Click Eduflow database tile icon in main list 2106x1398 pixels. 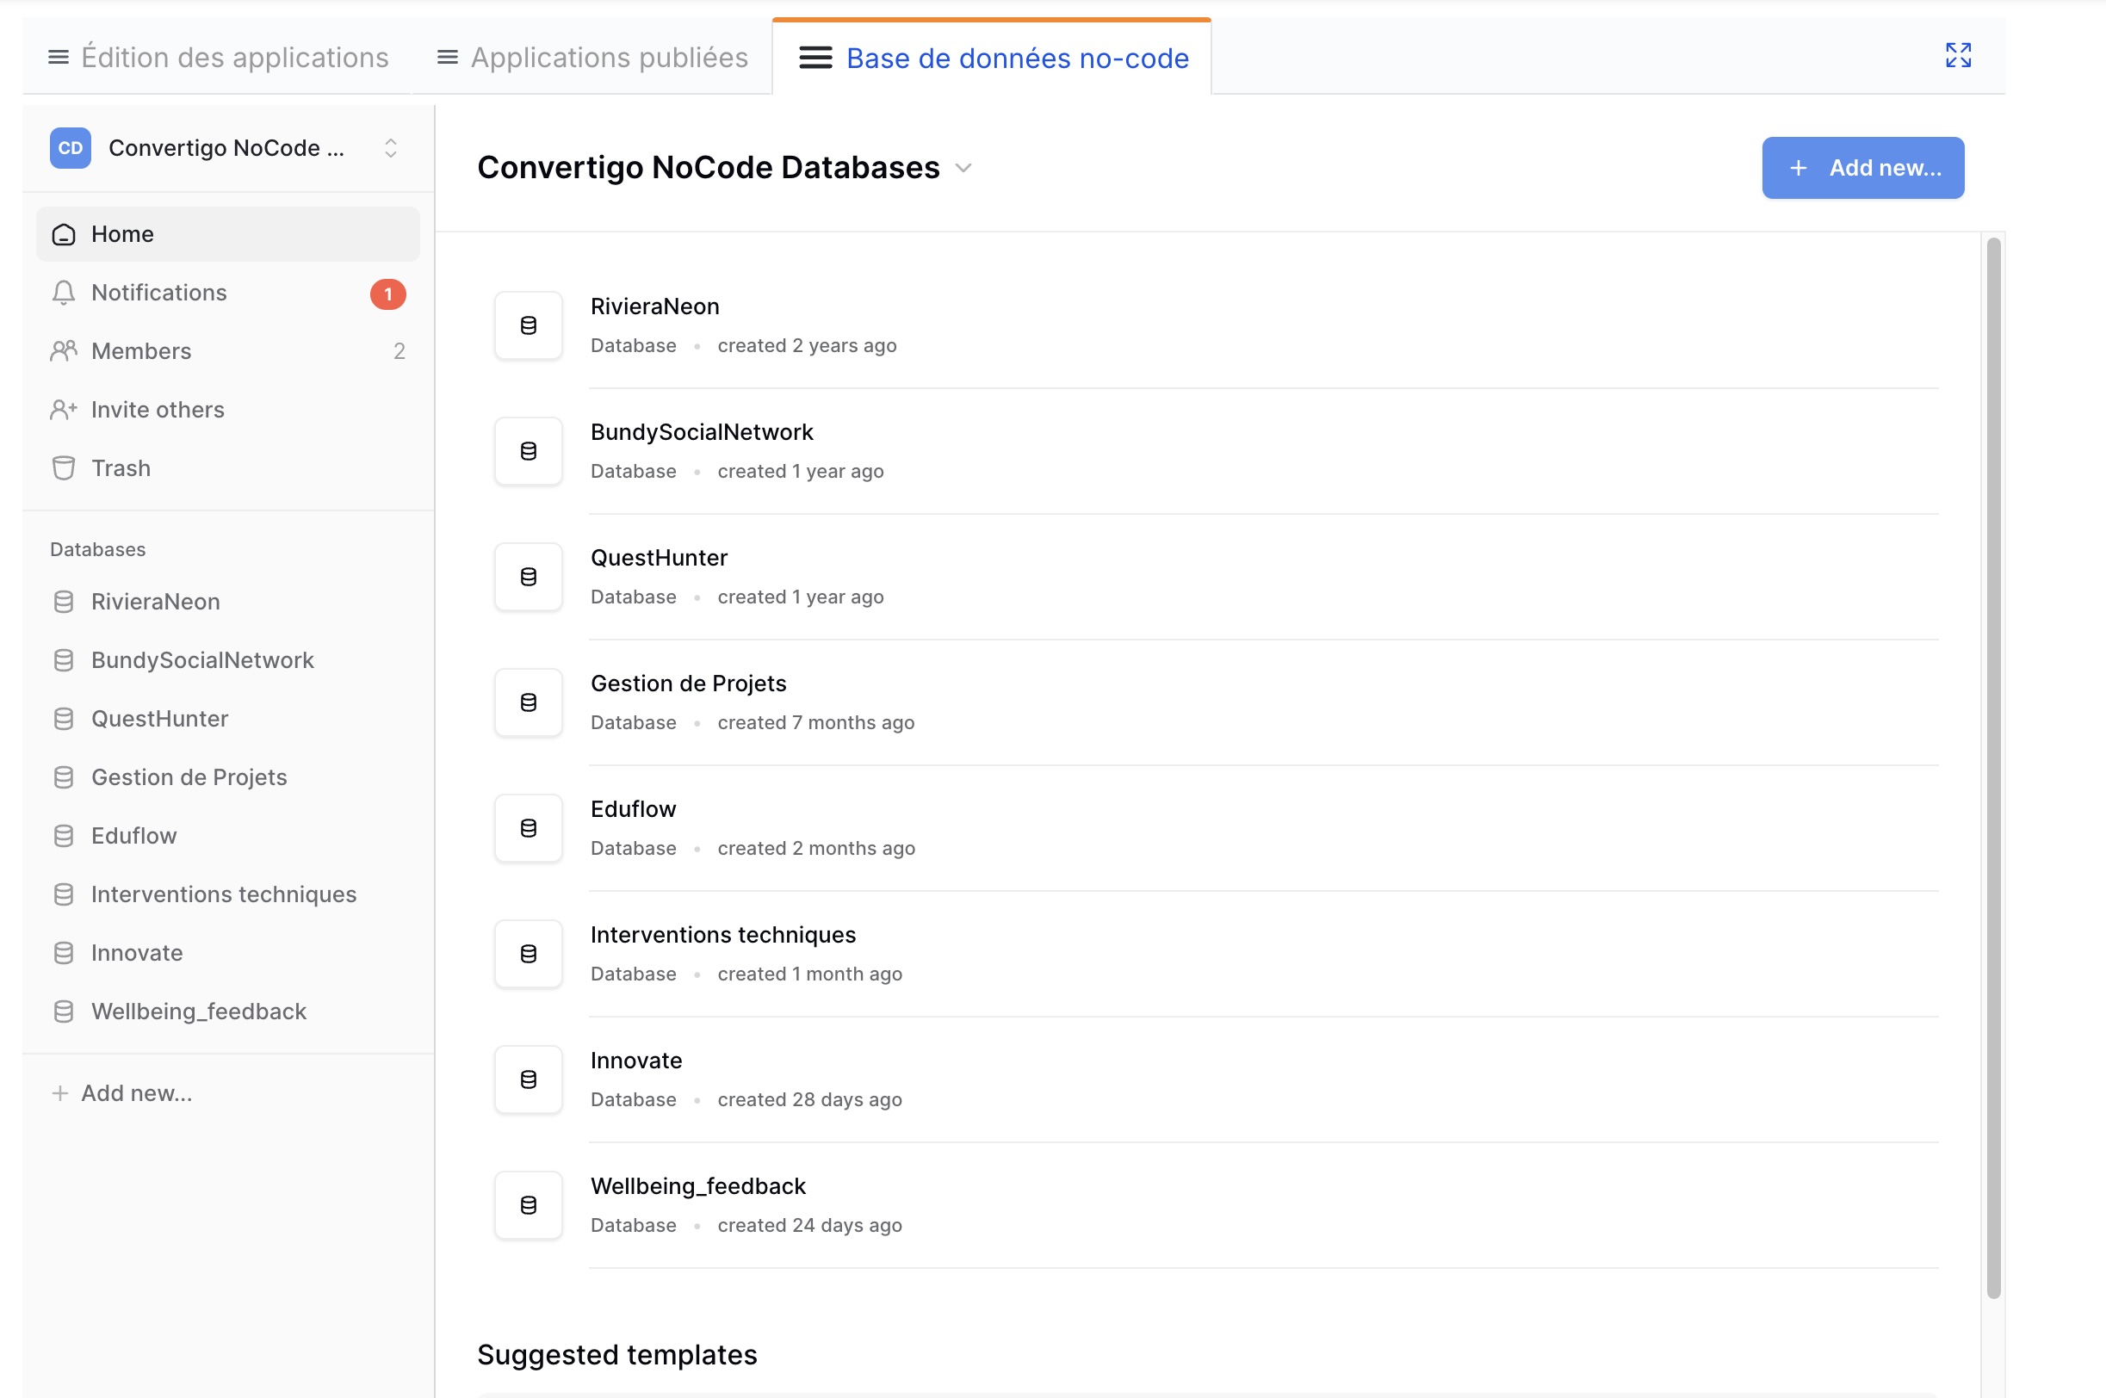529,828
